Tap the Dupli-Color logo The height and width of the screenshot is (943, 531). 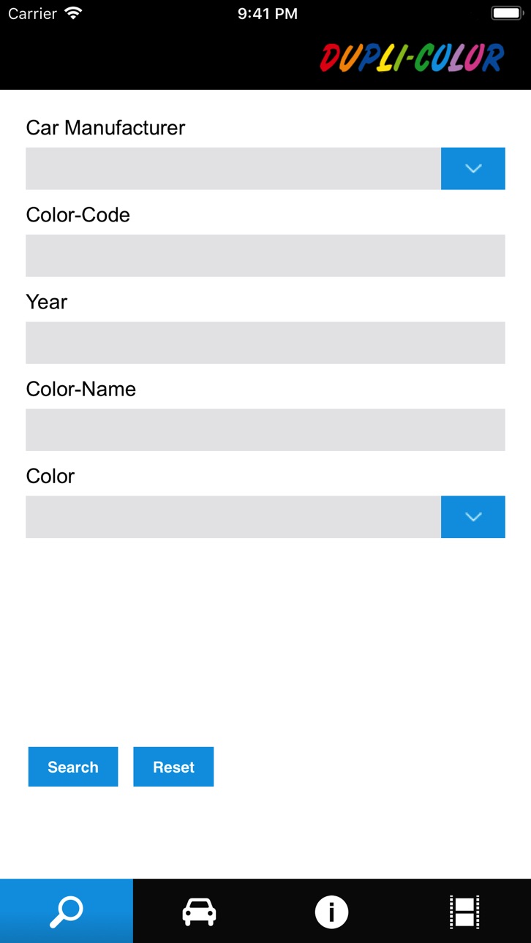click(x=413, y=58)
